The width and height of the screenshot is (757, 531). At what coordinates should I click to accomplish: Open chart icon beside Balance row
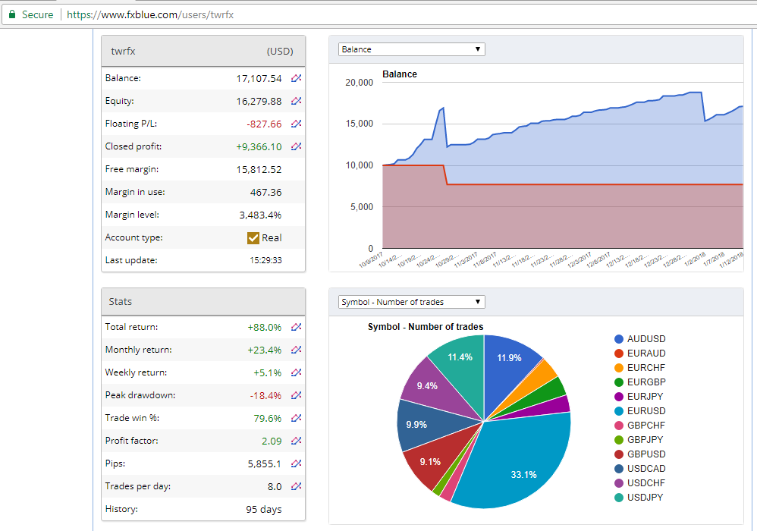pyautogui.click(x=296, y=77)
